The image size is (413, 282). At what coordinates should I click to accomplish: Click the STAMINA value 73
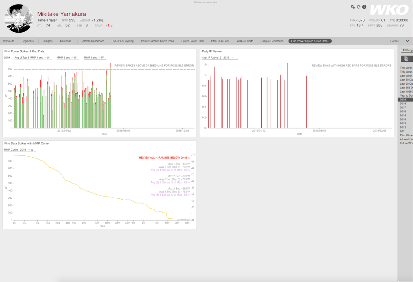tap(402, 25)
